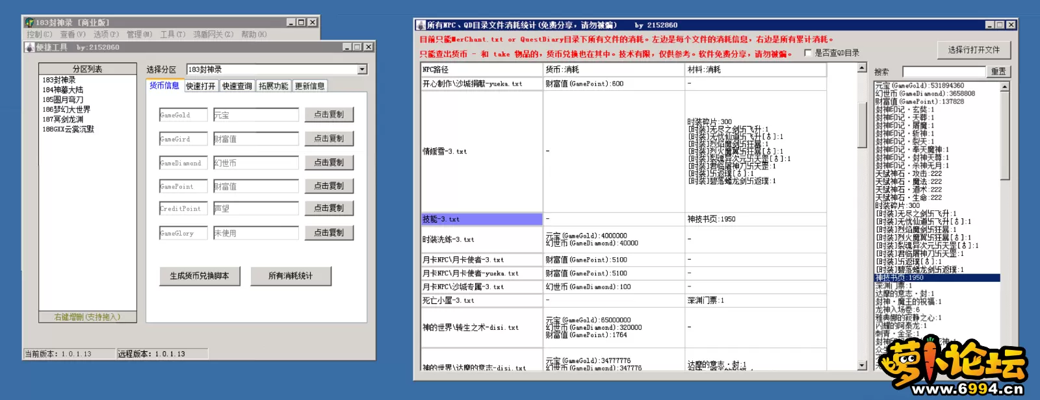Select 186梦幻大世界 in the 分区列表
The height and width of the screenshot is (400, 1040).
[66, 110]
